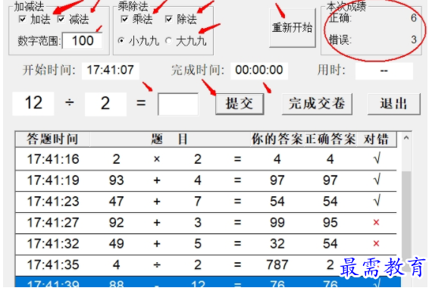Click the red cross in 49 + 5 row
This screenshot has width=432, height=291.
377,243
